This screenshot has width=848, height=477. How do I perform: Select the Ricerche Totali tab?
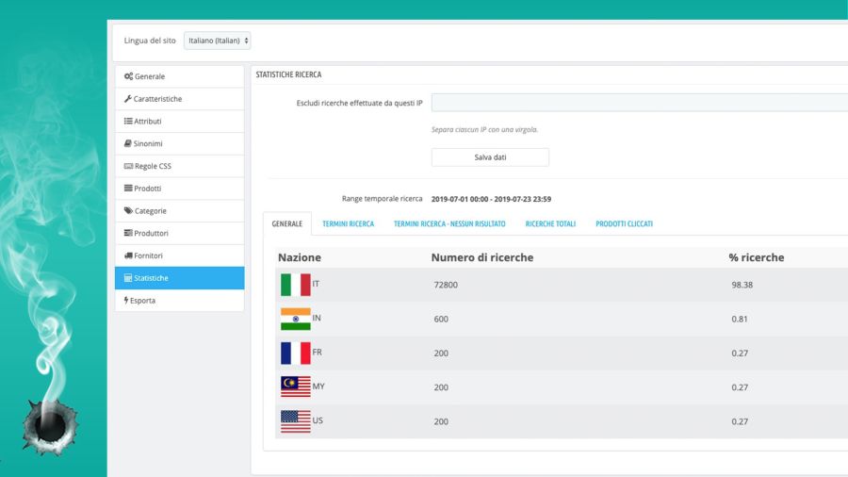tap(550, 224)
